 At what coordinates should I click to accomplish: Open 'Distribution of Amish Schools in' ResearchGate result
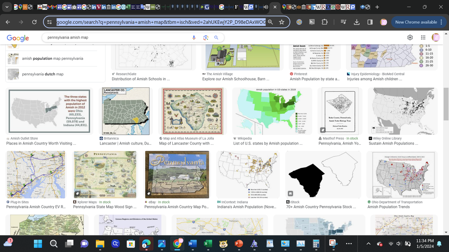click(x=141, y=79)
